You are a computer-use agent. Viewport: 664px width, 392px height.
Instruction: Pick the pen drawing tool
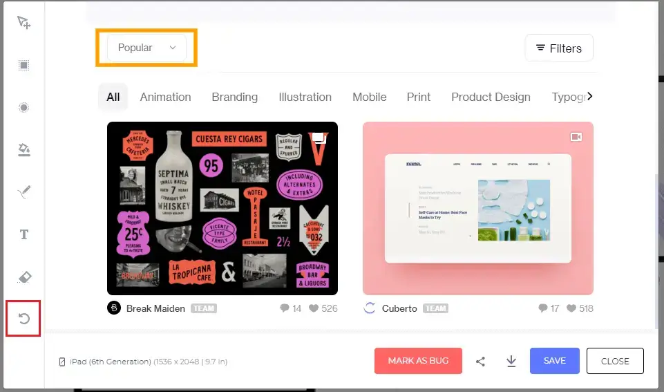(x=24, y=192)
